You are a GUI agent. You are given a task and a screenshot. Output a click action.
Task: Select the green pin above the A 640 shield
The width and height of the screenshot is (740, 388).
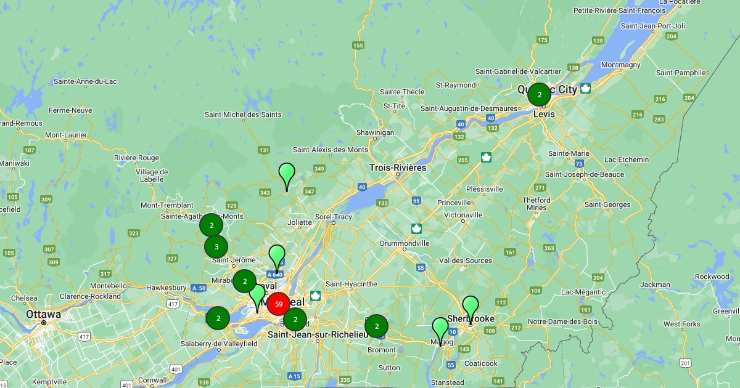point(277,256)
